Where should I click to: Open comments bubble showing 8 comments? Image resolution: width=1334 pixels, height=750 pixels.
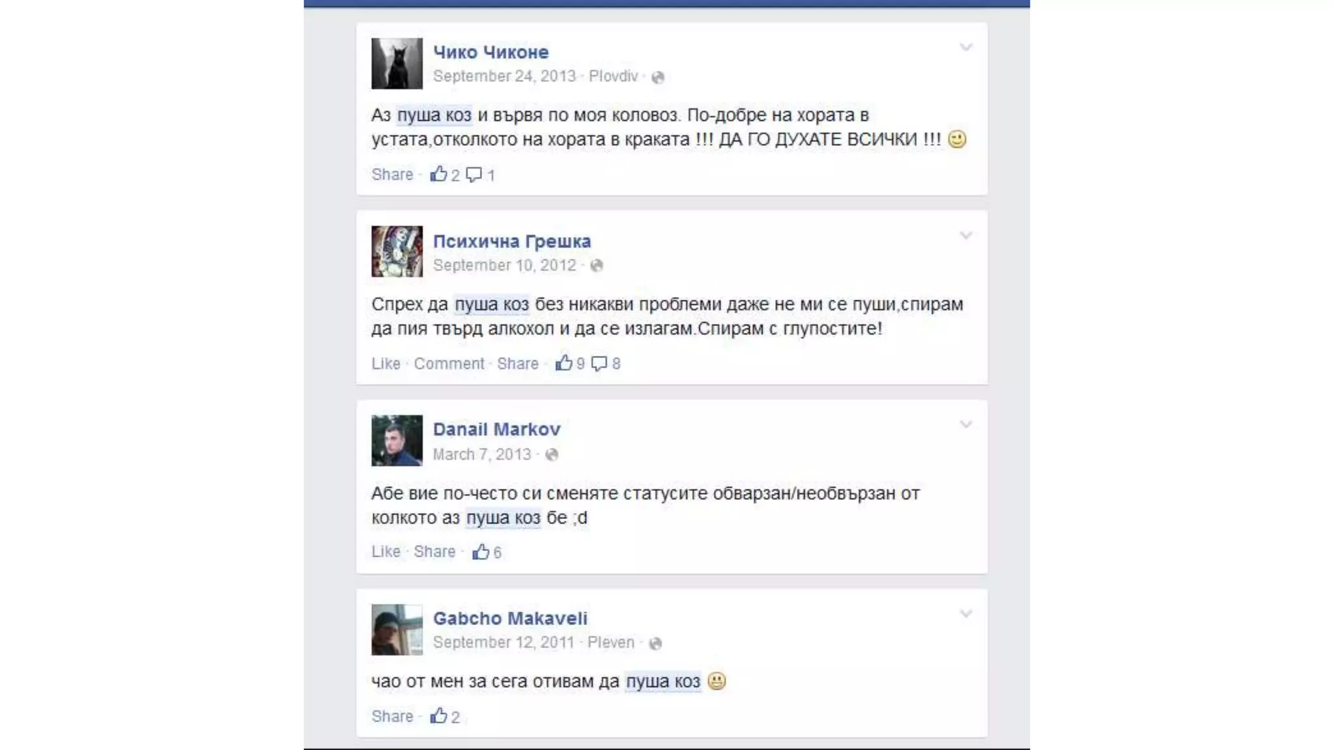599,364
